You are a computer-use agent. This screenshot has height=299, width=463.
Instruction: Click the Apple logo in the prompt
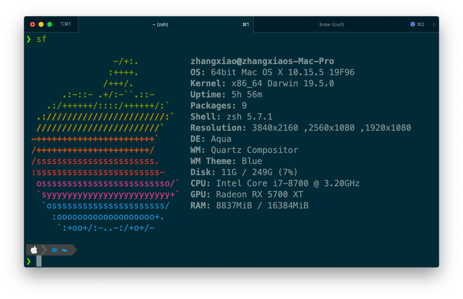(x=34, y=250)
